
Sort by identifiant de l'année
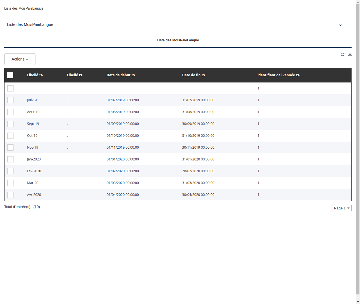click(x=298, y=75)
